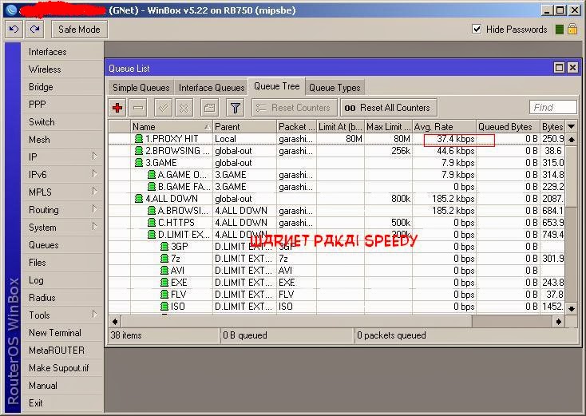Click the horizontal scrollbar right arrow
This screenshot has width=586, height=416.
(559, 322)
